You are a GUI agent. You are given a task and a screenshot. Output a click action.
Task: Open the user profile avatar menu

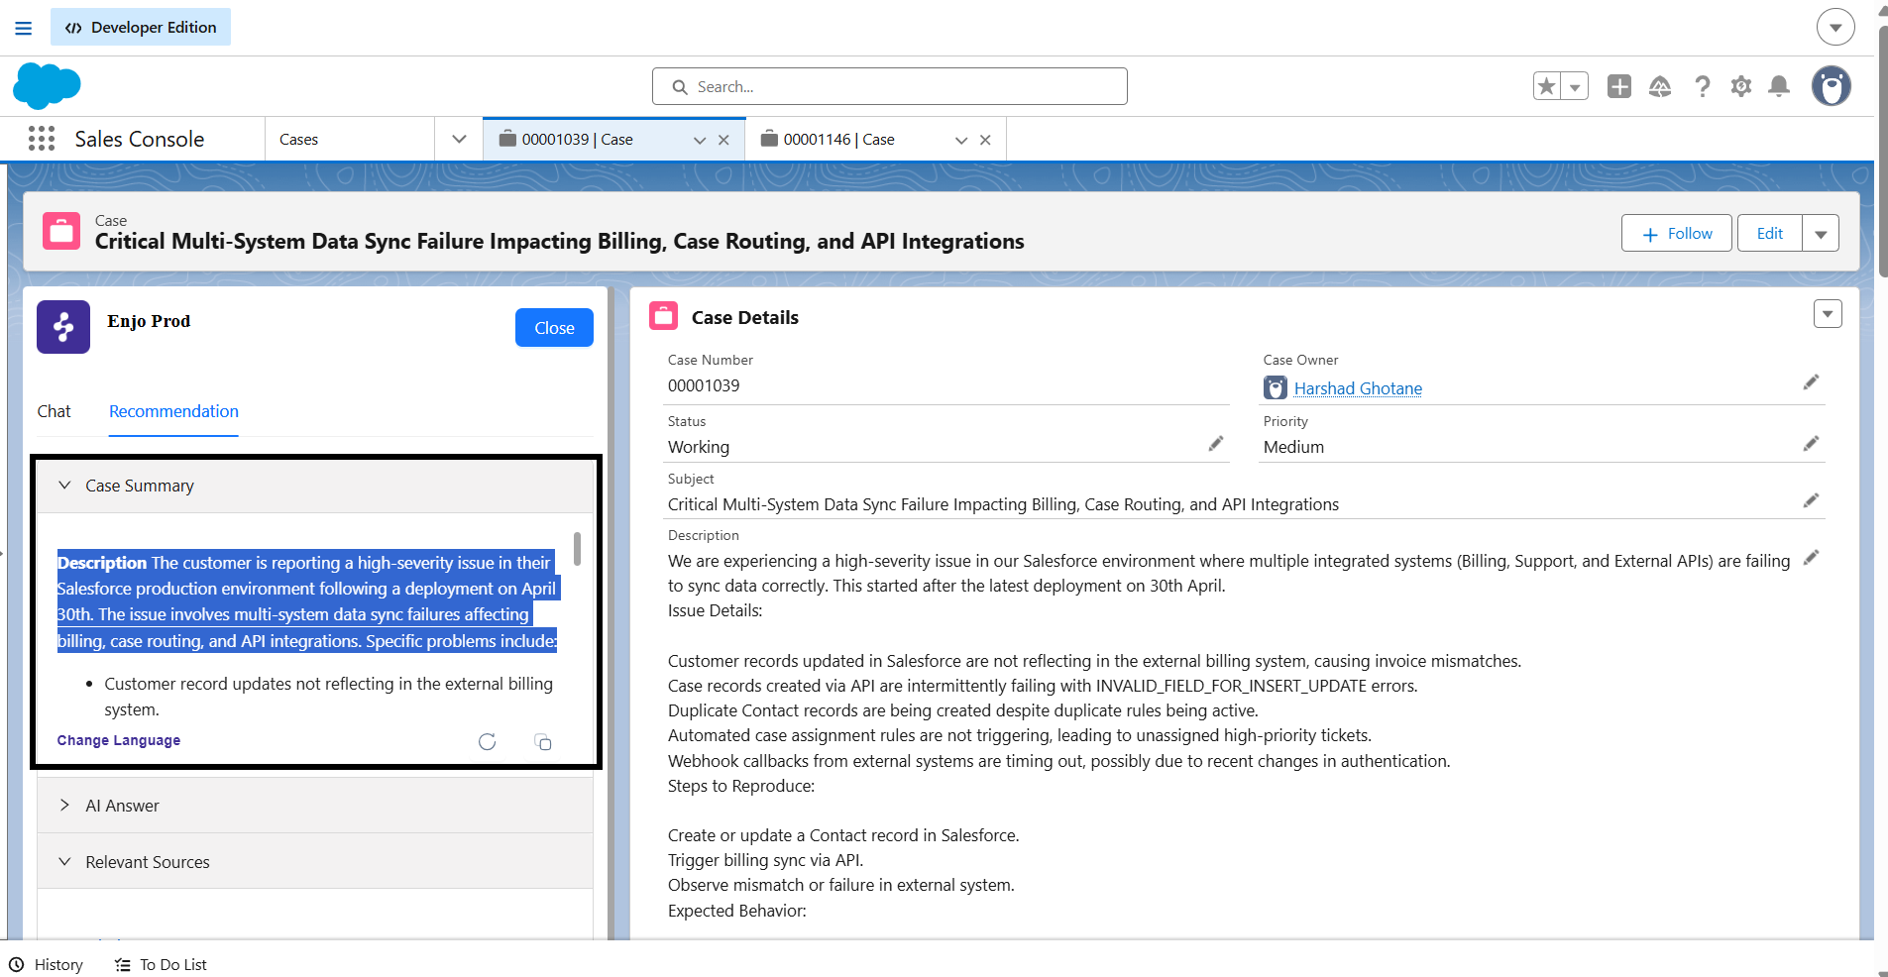click(1832, 86)
